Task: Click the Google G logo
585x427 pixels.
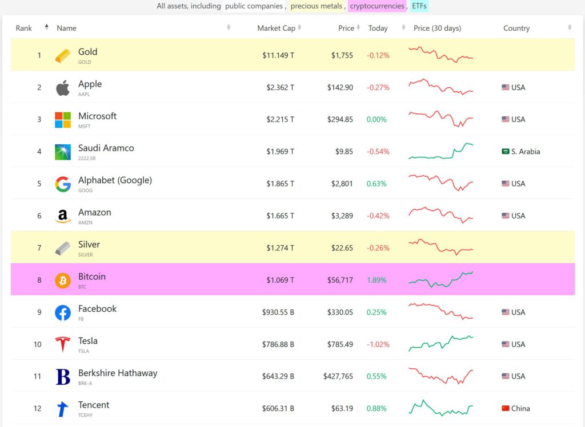Action: tap(63, 184)
